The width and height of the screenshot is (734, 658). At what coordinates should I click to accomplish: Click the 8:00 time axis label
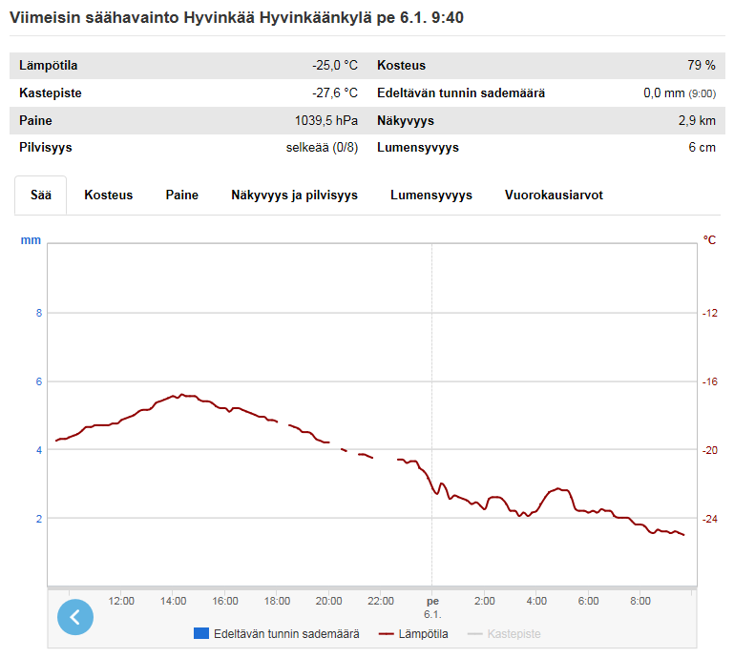tap(640, 601)
